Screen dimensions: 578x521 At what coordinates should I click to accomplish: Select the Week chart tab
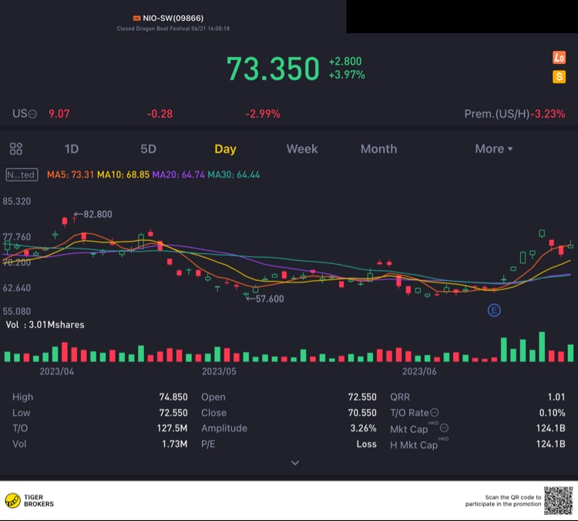[x=302, y=149]
